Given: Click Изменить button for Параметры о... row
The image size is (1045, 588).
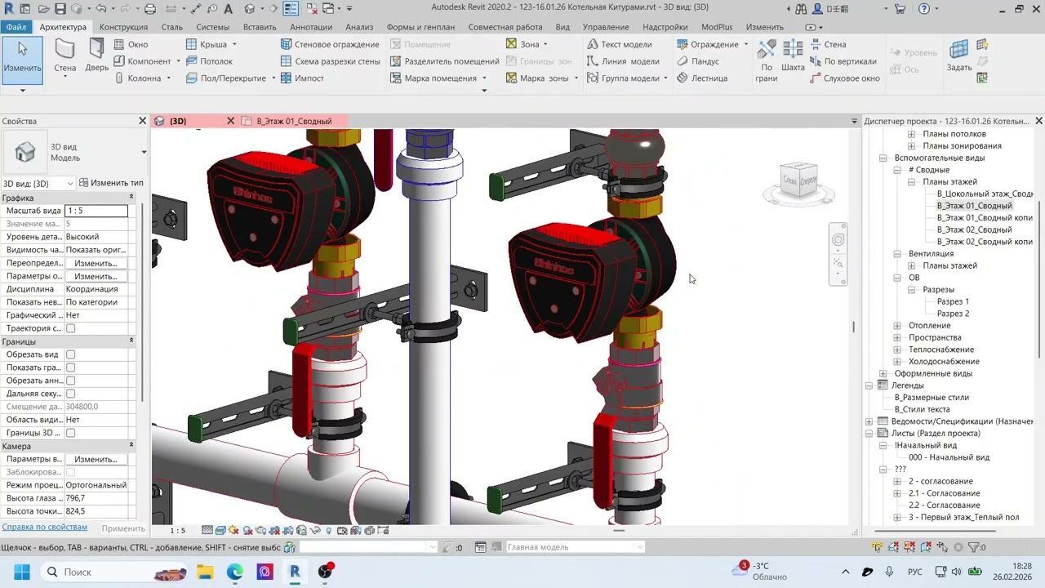Looking at the screenshot, I should pyautogui.click(x=96, y=276).
